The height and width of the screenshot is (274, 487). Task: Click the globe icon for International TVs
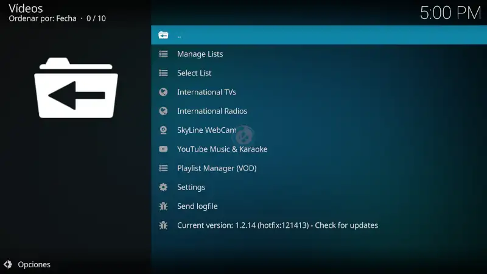tap(163, 92)
